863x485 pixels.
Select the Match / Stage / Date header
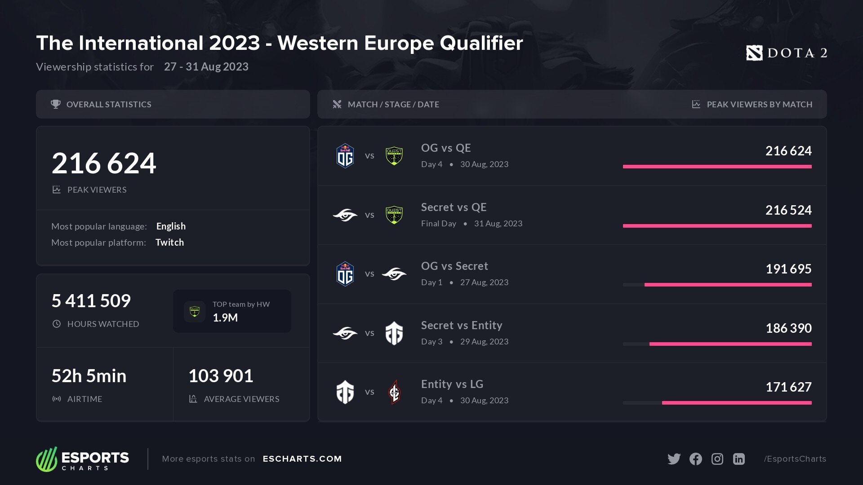(x=393, y=104)
